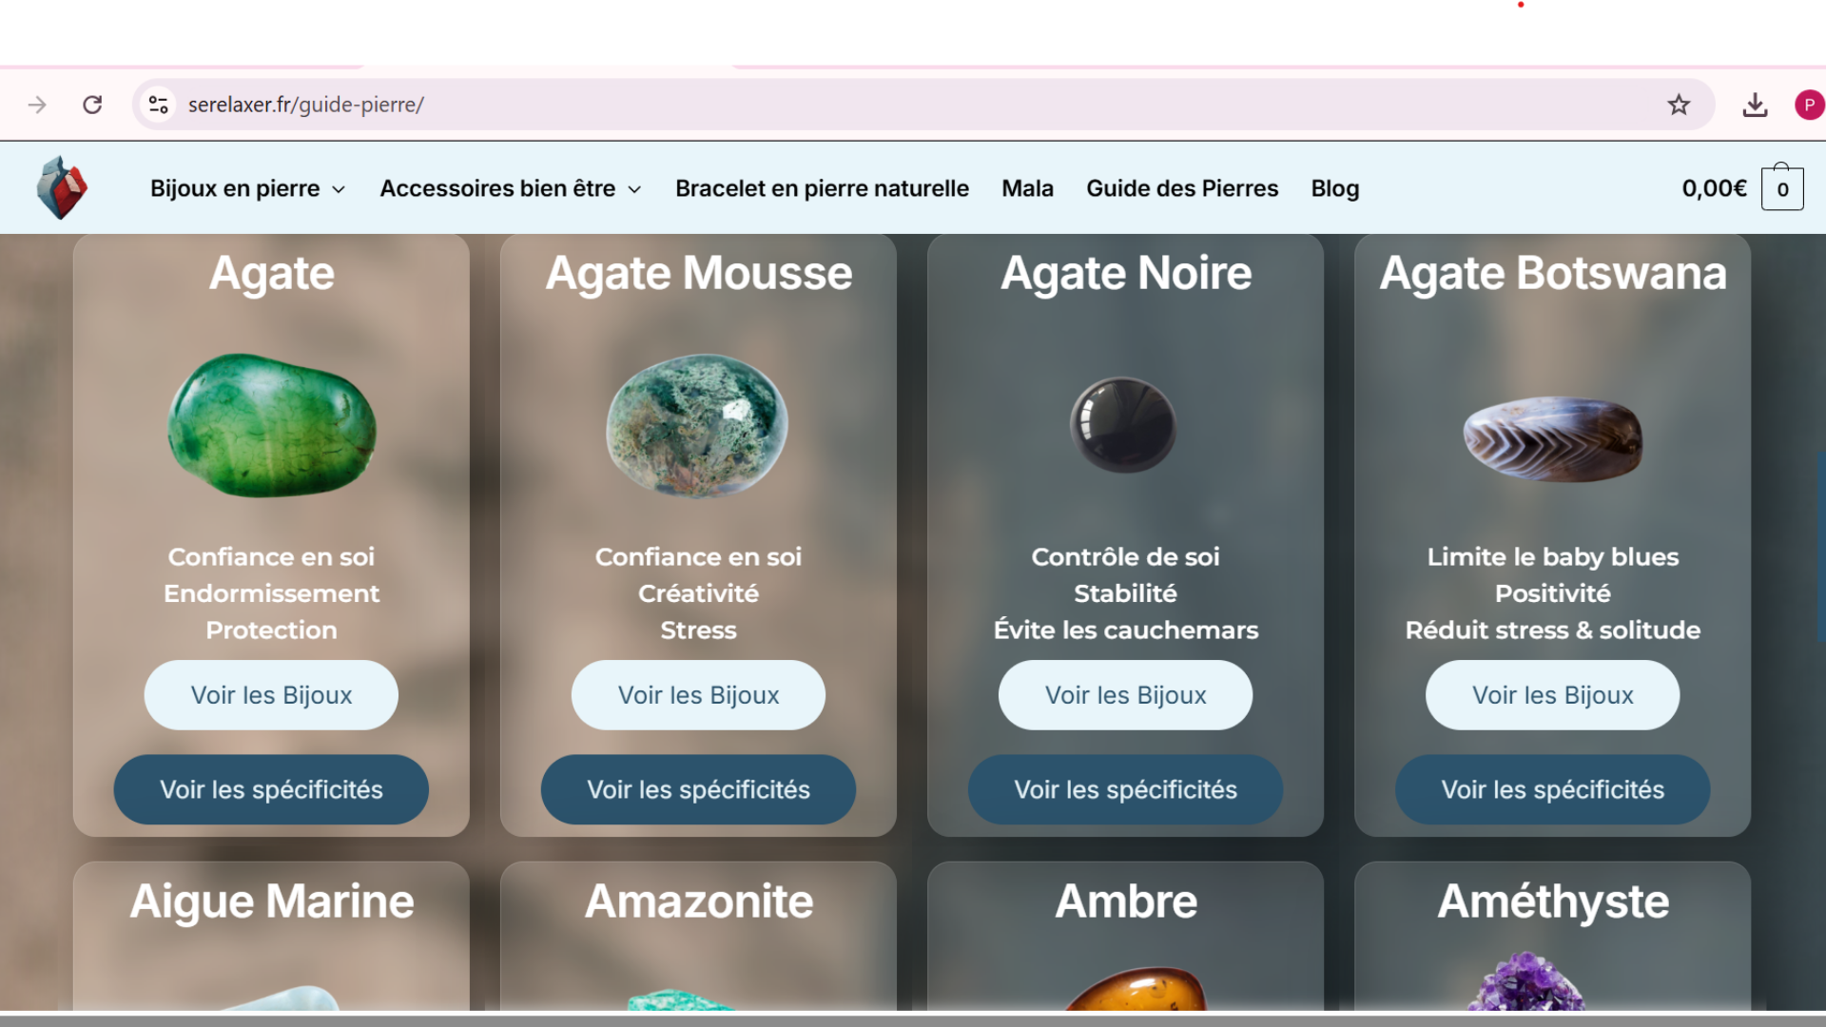Click the black Agate Noire stone image
Screen dimensions: 1826x1027
pyautogui.click(x=1123, y=425)
